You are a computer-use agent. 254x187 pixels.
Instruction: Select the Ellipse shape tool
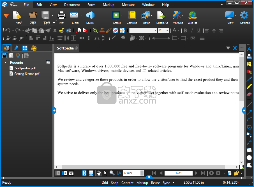(x=249, y=158)
